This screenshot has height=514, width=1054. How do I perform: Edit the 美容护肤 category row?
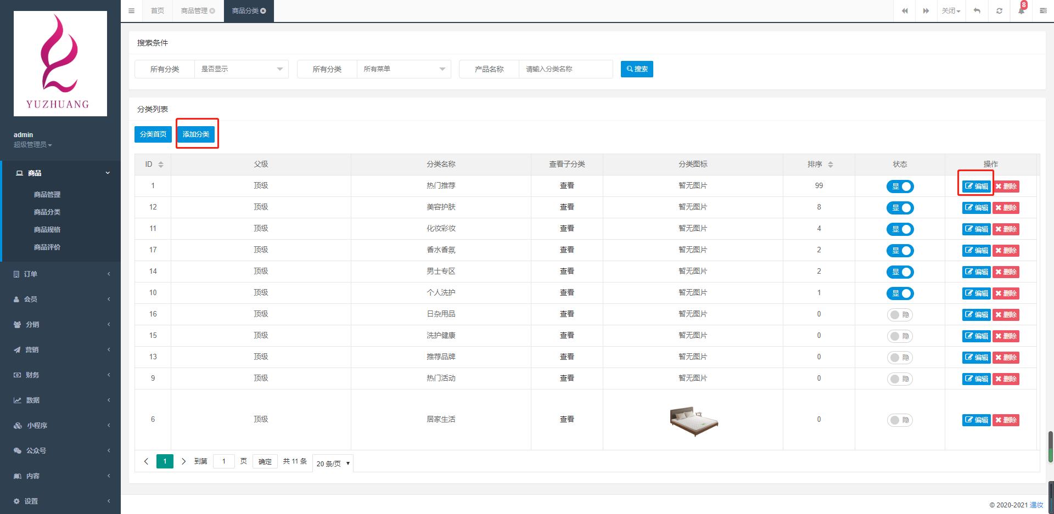[x=976, y=208]
